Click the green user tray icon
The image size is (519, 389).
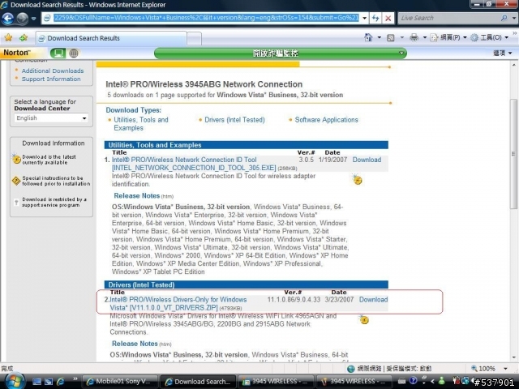click(x=441, y=382)
